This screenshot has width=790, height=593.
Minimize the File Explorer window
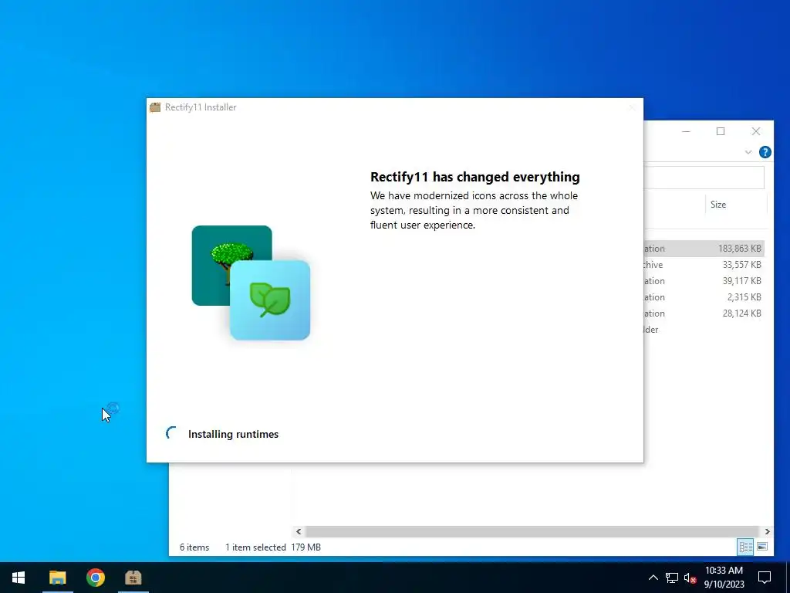686,131
